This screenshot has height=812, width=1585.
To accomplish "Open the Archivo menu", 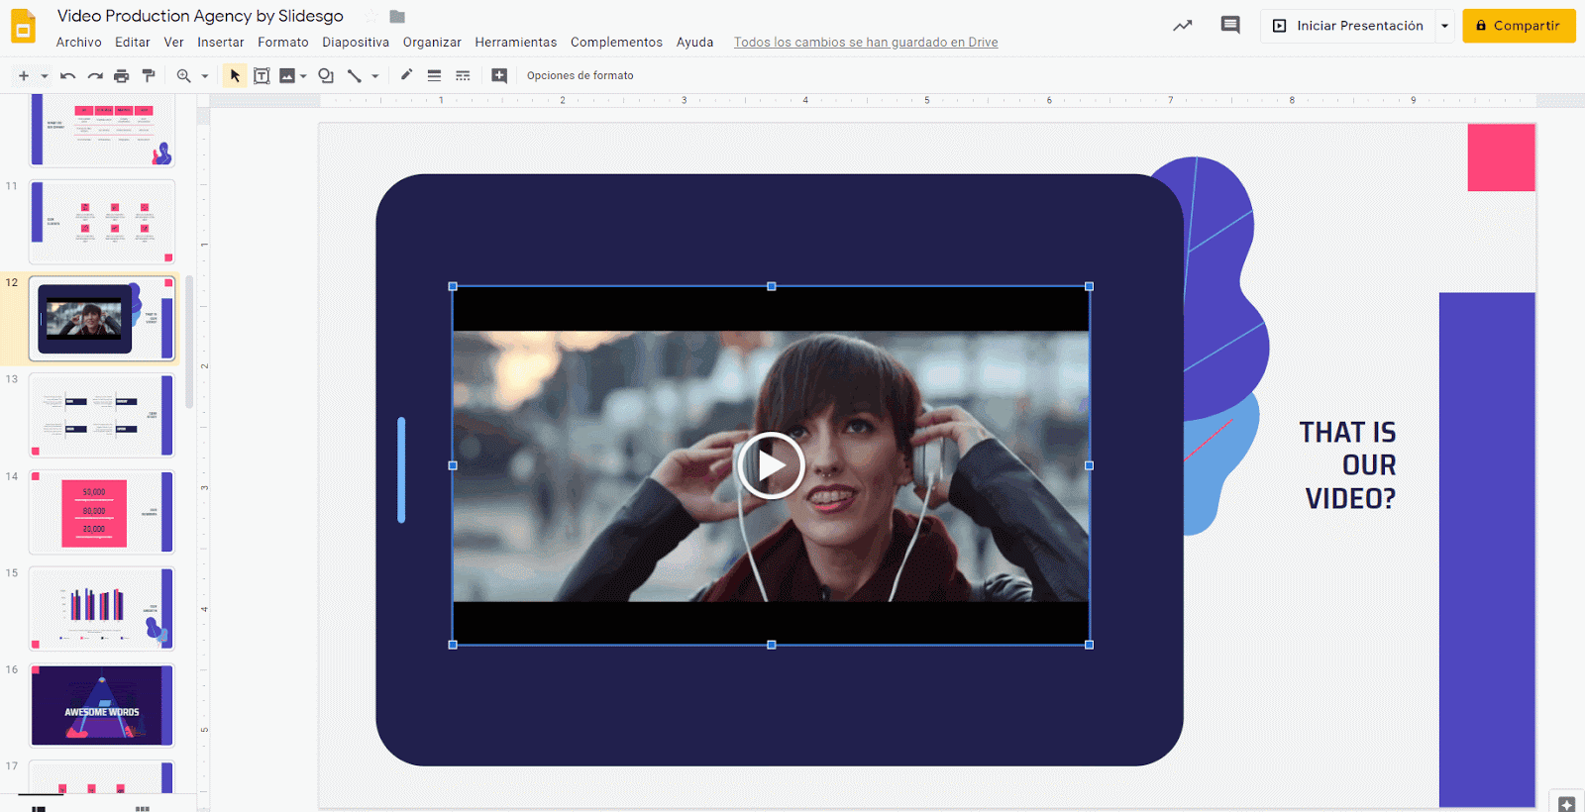I will tap(79, 43).
